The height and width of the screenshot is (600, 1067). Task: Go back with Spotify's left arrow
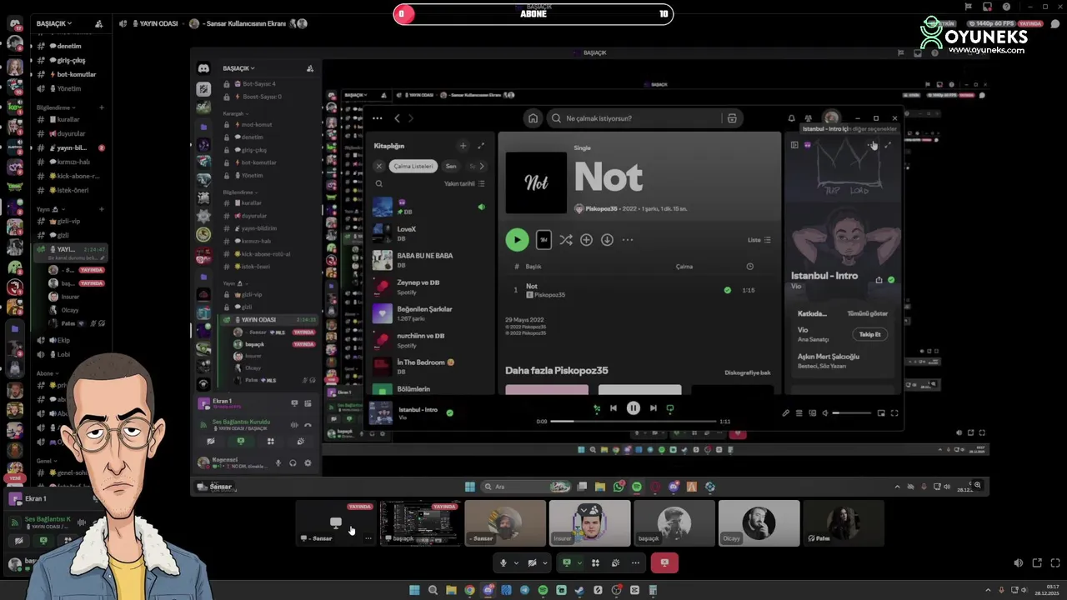(397, 118)
